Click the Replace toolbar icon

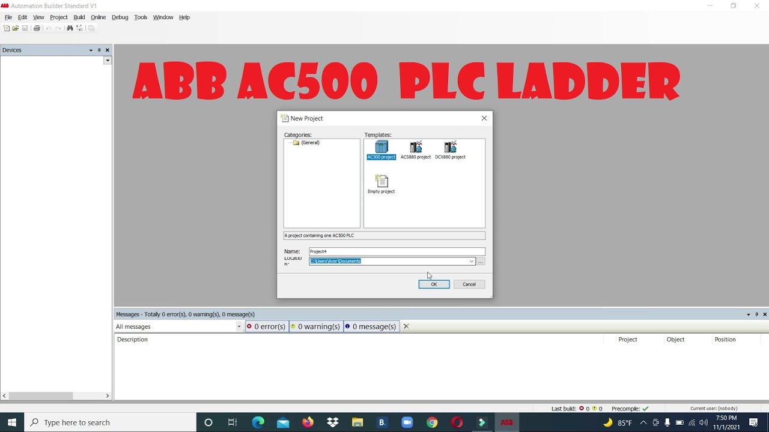tap(79, 28)
